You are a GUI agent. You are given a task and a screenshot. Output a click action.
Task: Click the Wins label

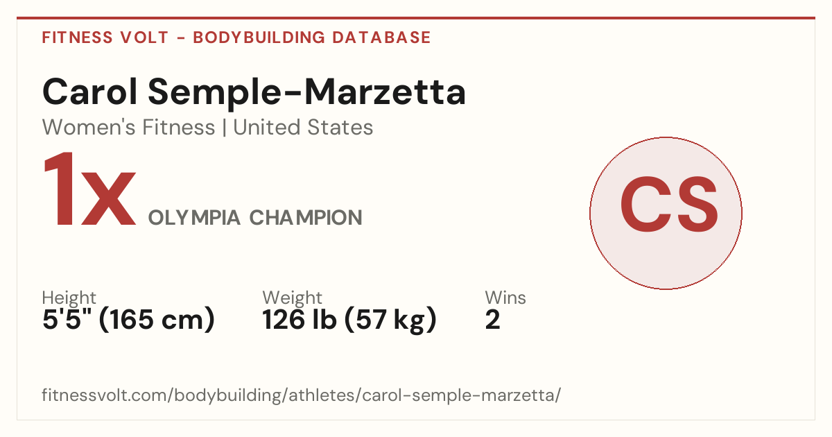pos(505,298)
